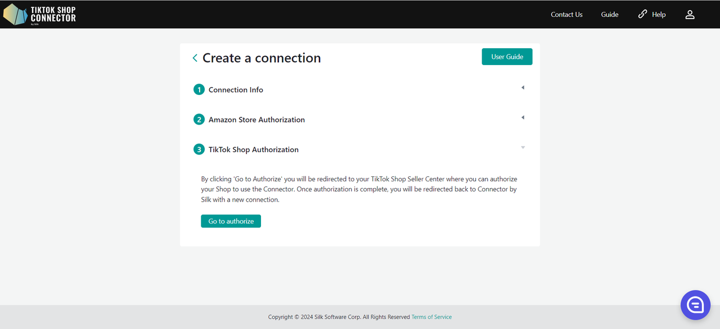The height and width of the screenshot is (329, 720).
Task: Go back using the chevron beside the title
Action: 195,58
